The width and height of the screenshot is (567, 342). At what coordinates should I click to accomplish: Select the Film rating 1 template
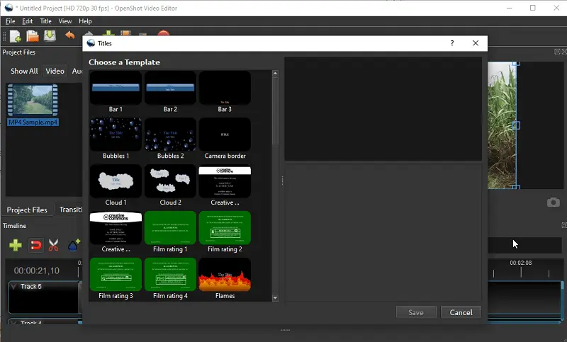[170, 232]
